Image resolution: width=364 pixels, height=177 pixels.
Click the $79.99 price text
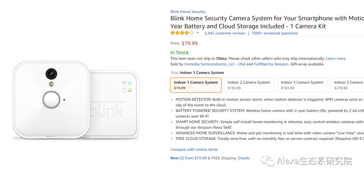[x=189, y=43]
